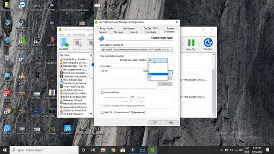Open the Downloads menu in IDM main window
The image size is (274, 154).
point(79,35)
